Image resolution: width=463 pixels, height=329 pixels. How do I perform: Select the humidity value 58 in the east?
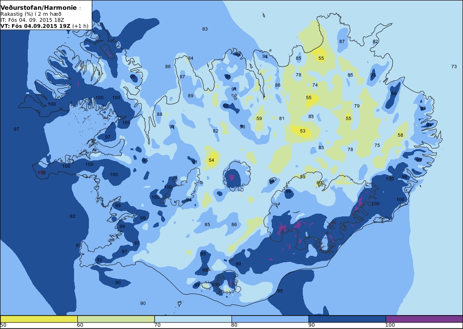point(400,135)
